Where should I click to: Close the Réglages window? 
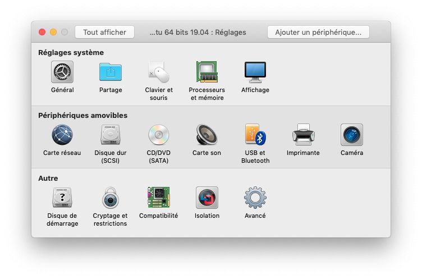pos(42,33)
